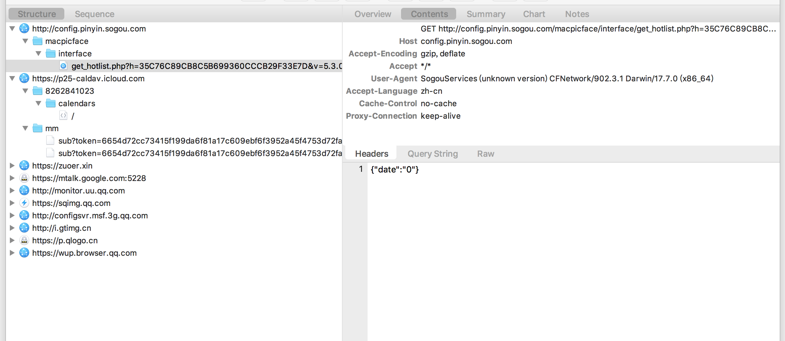785x341 pixels.
Task: Collapse the interface folder
Action: coord(38,53)
